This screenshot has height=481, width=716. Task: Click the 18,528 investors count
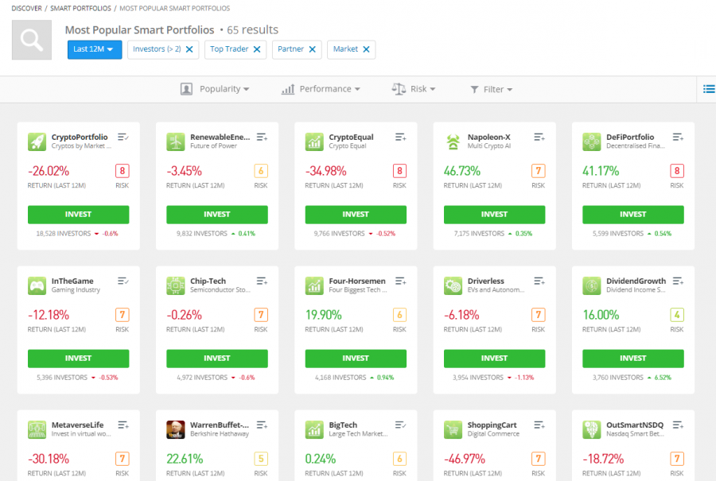pos(64,234)
